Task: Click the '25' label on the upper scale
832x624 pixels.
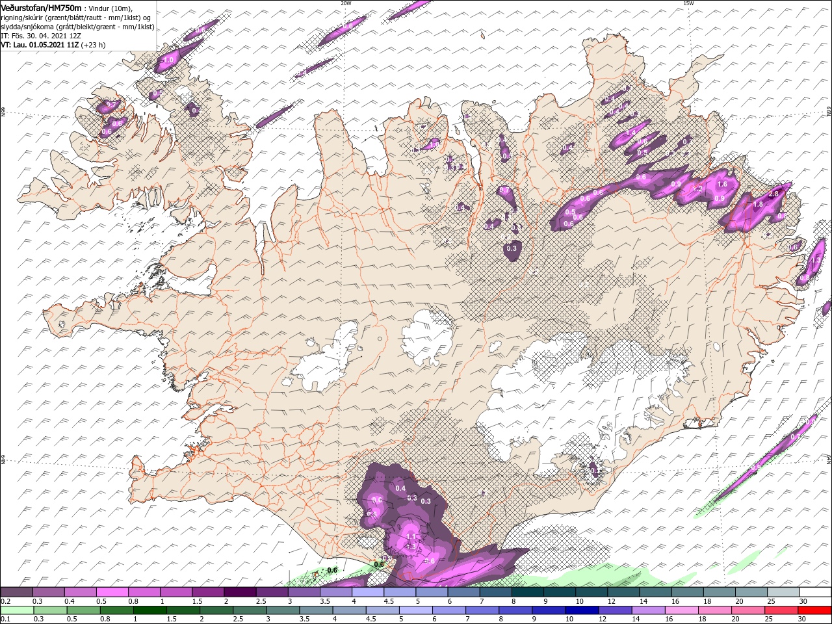Action: pyautogui.click(x=770, y=601)
